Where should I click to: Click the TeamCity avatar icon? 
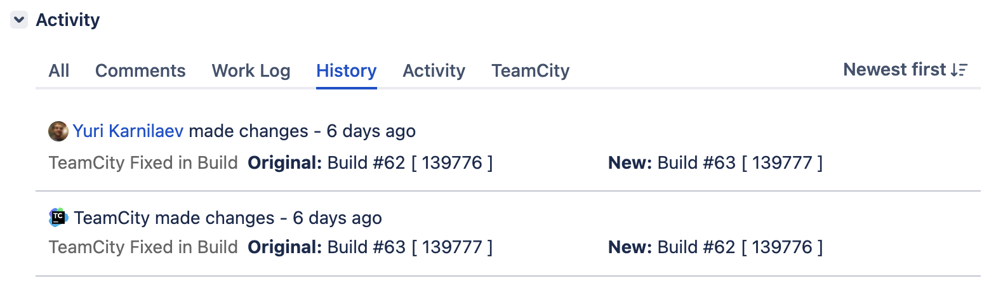point(58,218)
